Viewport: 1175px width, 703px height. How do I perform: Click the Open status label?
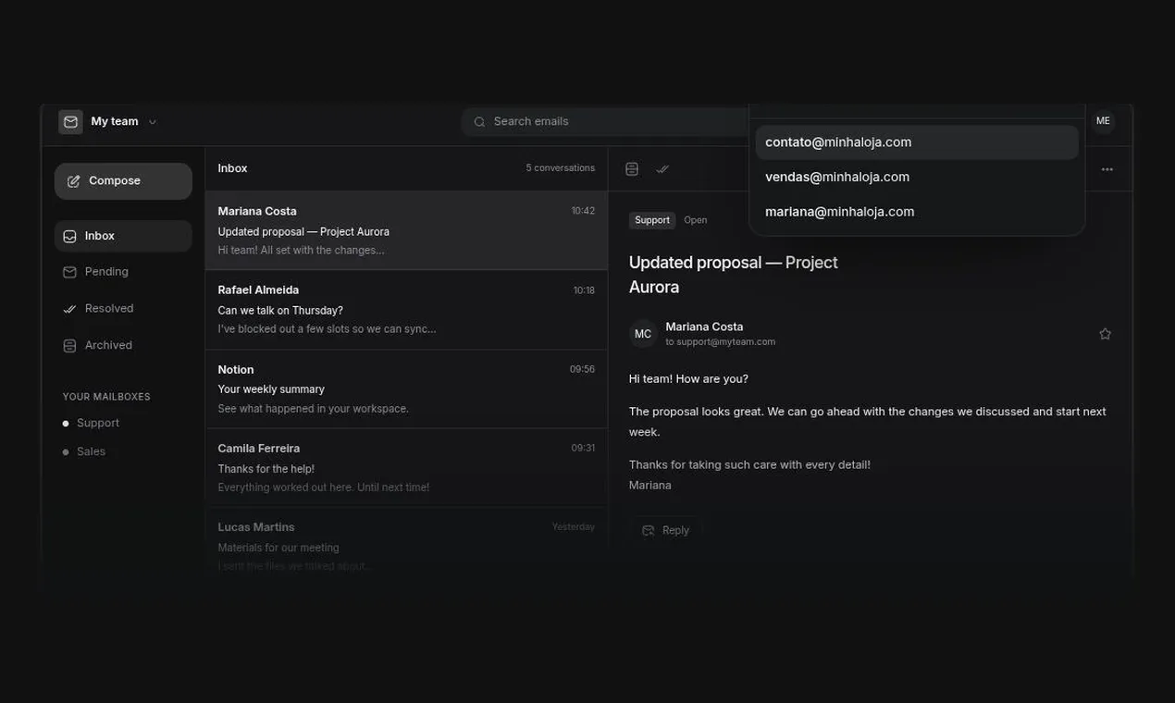(x=696, y=220)
